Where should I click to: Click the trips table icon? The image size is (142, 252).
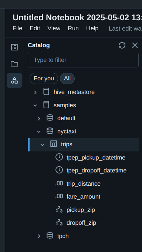[54, 144]
